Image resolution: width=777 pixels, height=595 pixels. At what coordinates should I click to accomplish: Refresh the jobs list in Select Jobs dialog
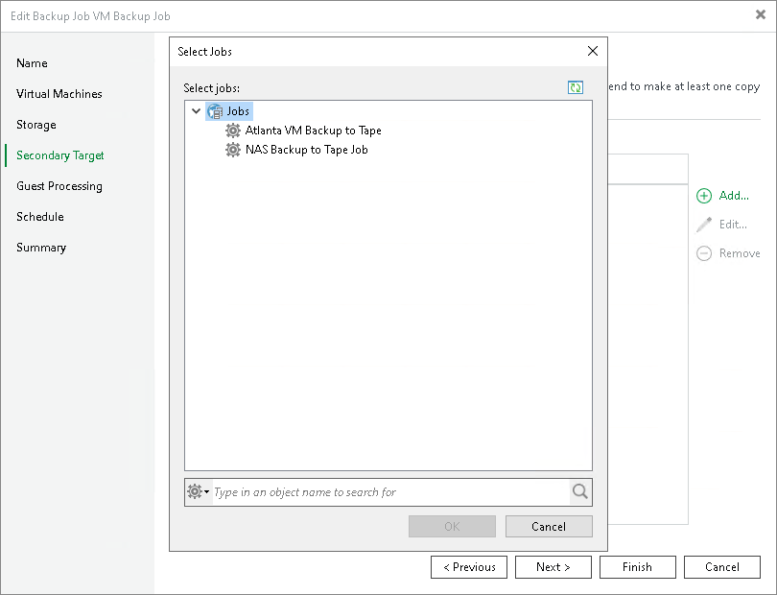(x=576, y=87)
